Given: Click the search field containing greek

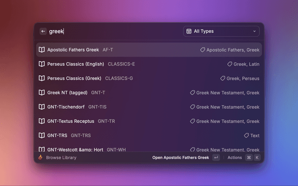Looking at the screenshot, I should 112,31.
